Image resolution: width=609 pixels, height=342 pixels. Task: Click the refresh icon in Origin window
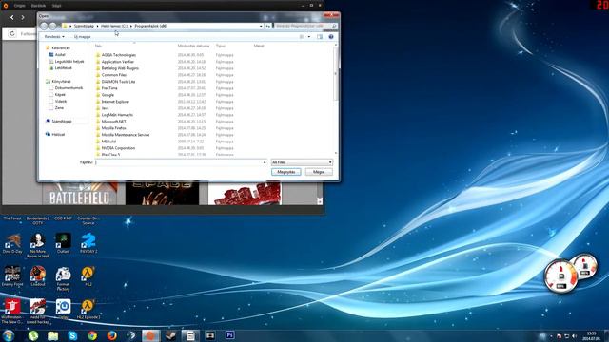(12, 34)
